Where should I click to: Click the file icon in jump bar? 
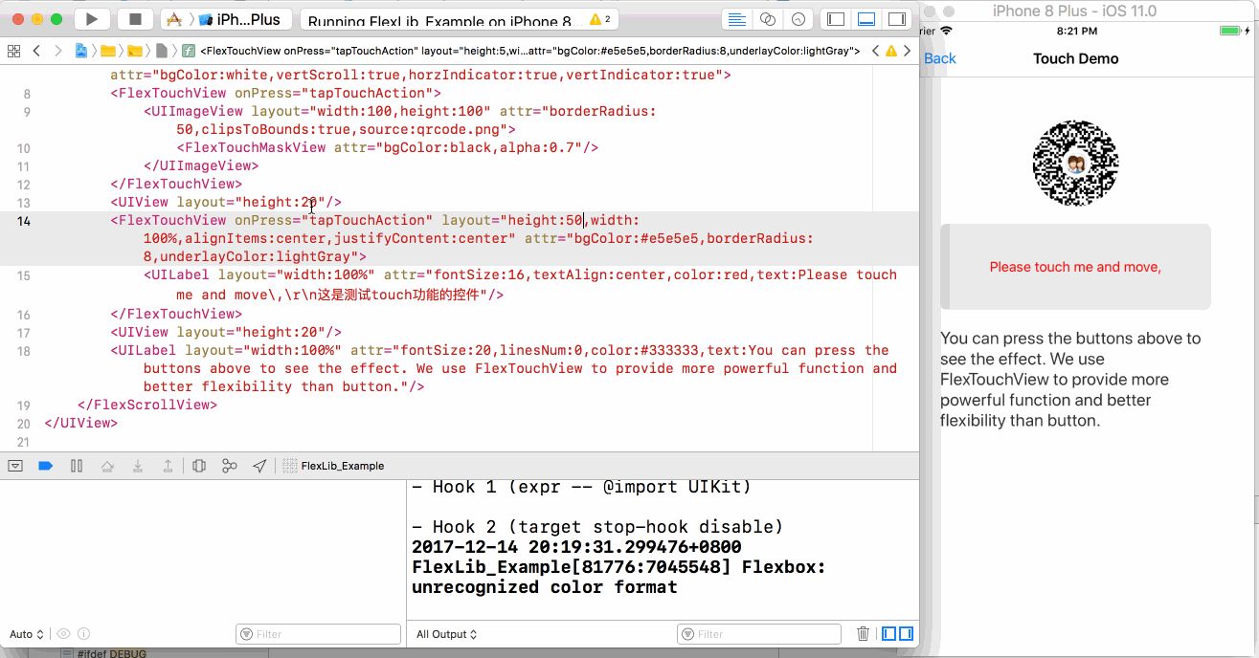pos(162,51)
